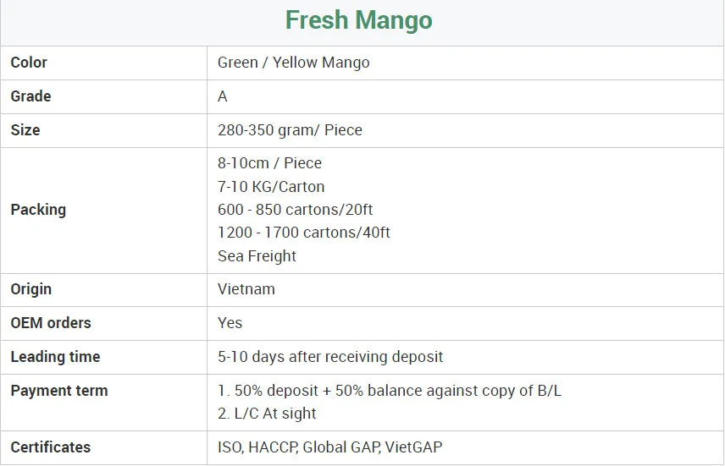Select the 50% deposit payment term line

[390, 391]
